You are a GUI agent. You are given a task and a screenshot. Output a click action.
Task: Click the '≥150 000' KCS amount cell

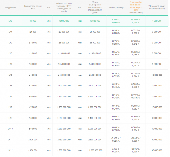(33, 150)
